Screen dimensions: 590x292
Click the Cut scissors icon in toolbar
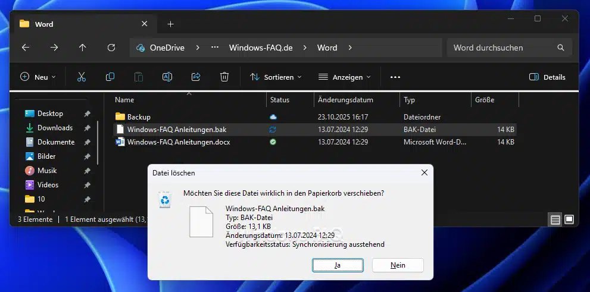click(82, 77)
